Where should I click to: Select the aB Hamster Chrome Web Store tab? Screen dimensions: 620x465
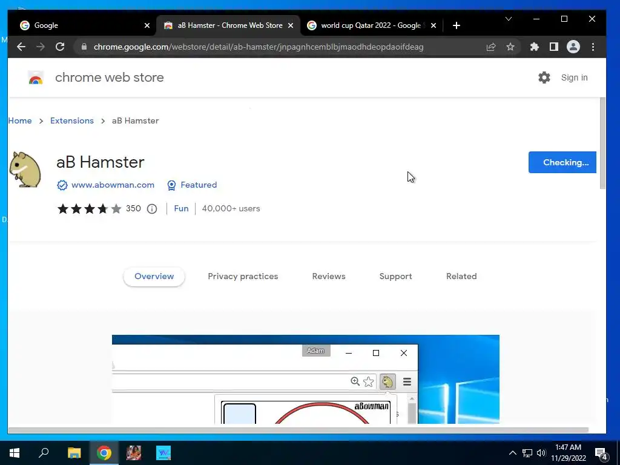(x=228, y=25)
